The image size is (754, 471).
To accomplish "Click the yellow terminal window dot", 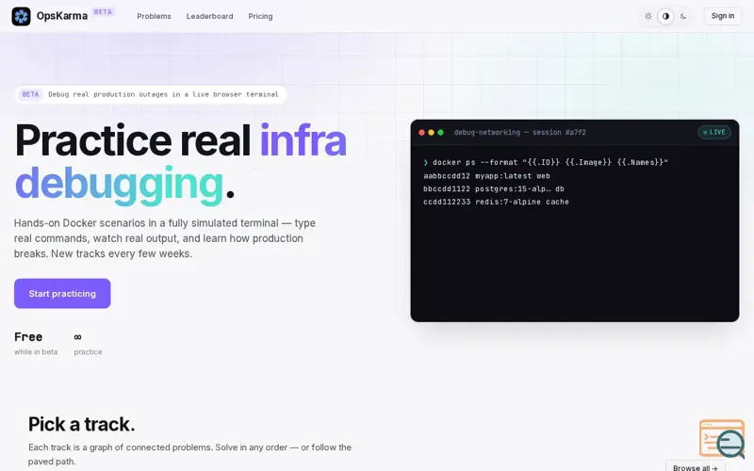I will 432,132.
